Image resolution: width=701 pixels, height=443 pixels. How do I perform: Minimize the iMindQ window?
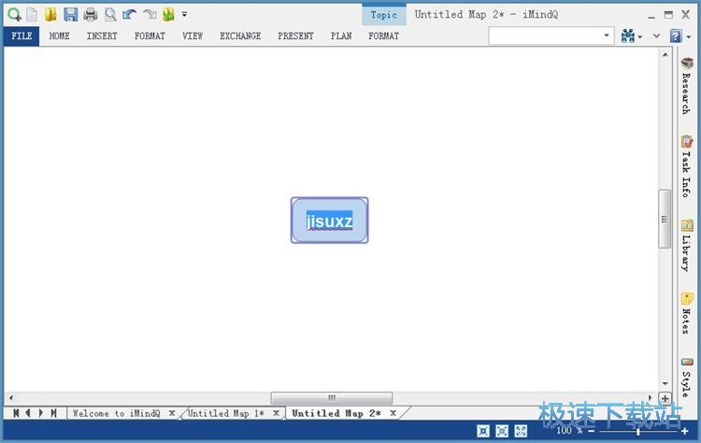coord(651,16)
